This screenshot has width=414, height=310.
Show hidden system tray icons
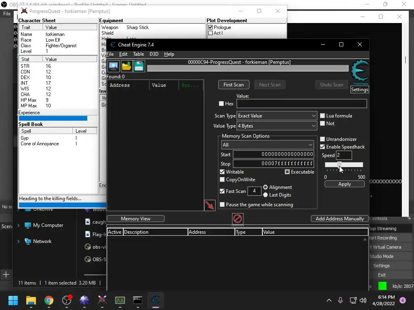[329, 300]
